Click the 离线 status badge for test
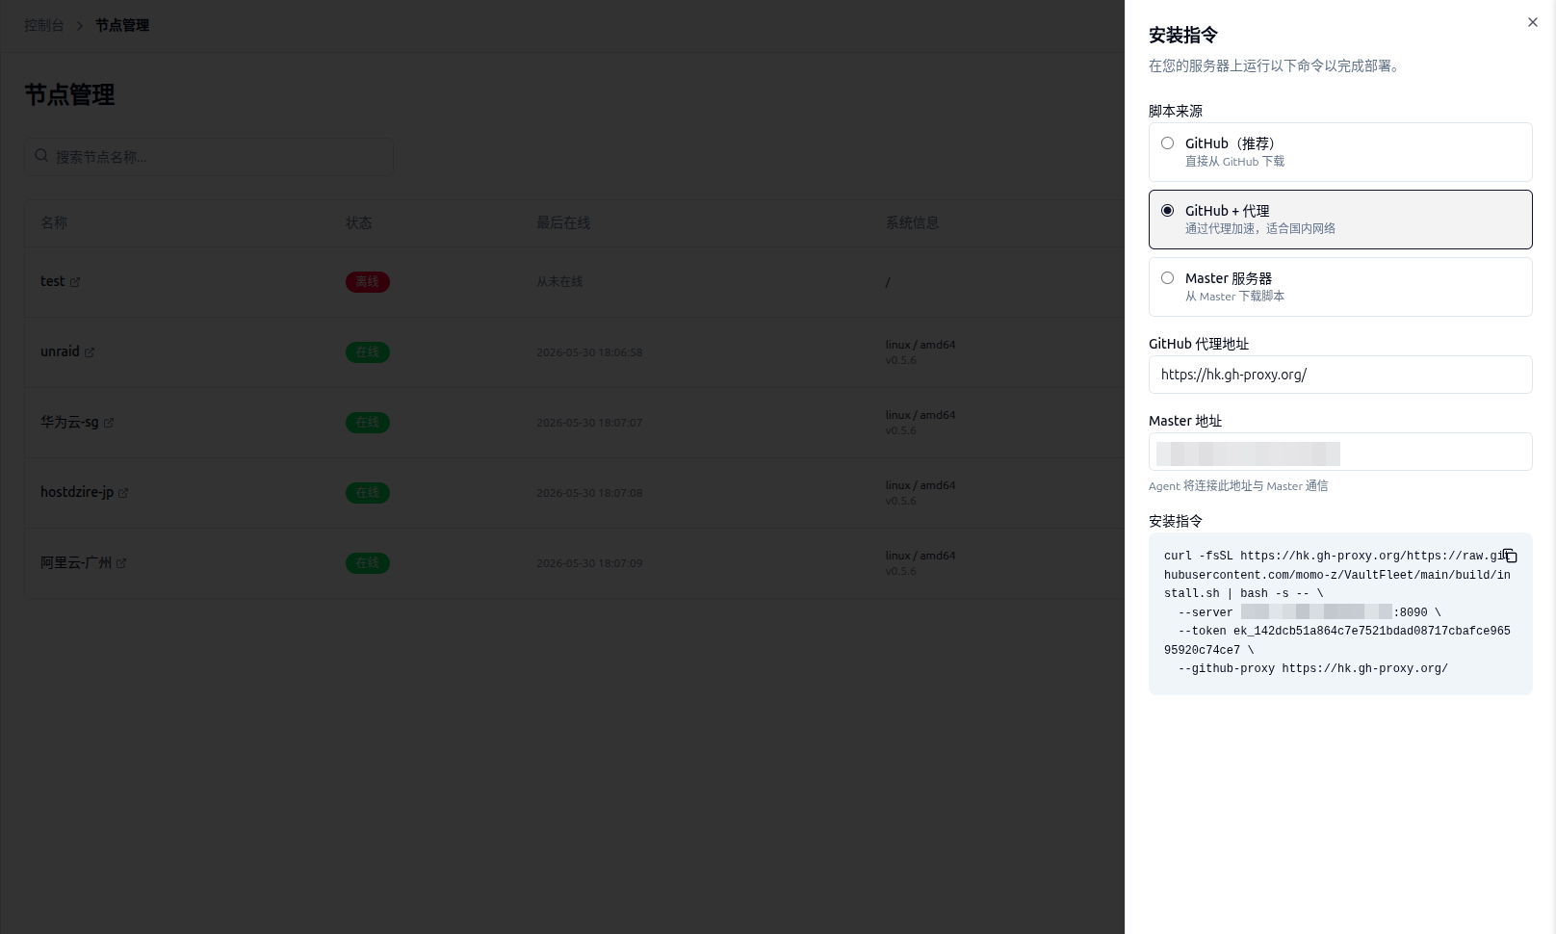The width and height of the screenshot is (1556, 934). 368,282
